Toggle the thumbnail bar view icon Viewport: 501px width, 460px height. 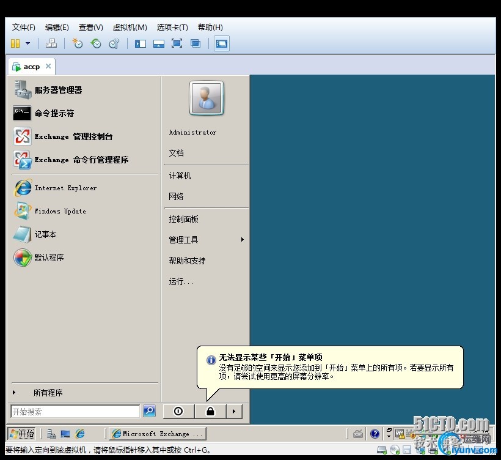click(x=158, y=43)
